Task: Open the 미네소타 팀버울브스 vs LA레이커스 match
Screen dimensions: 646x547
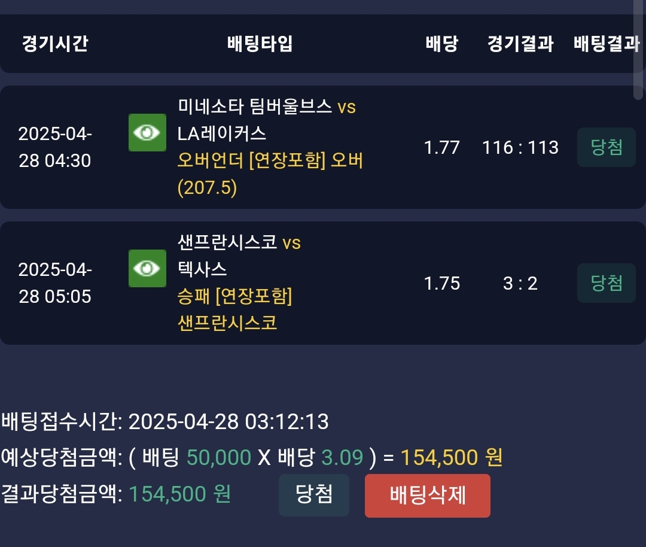Action: (266, 120)
